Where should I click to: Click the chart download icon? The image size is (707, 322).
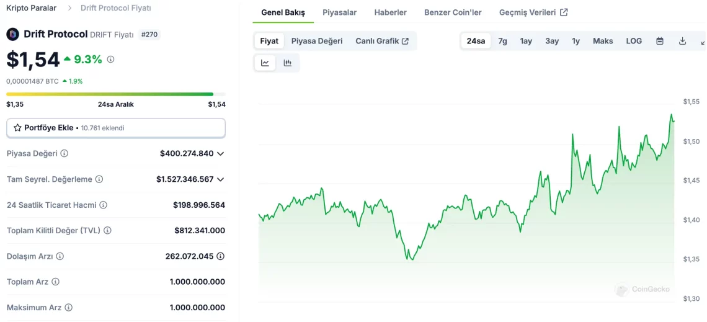pos(682,41)
